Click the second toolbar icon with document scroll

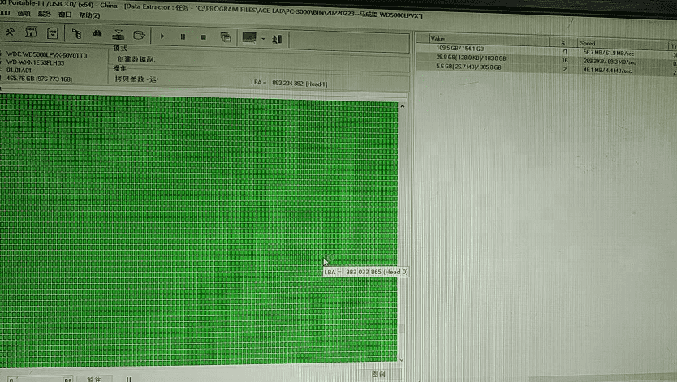coord(31,34)
